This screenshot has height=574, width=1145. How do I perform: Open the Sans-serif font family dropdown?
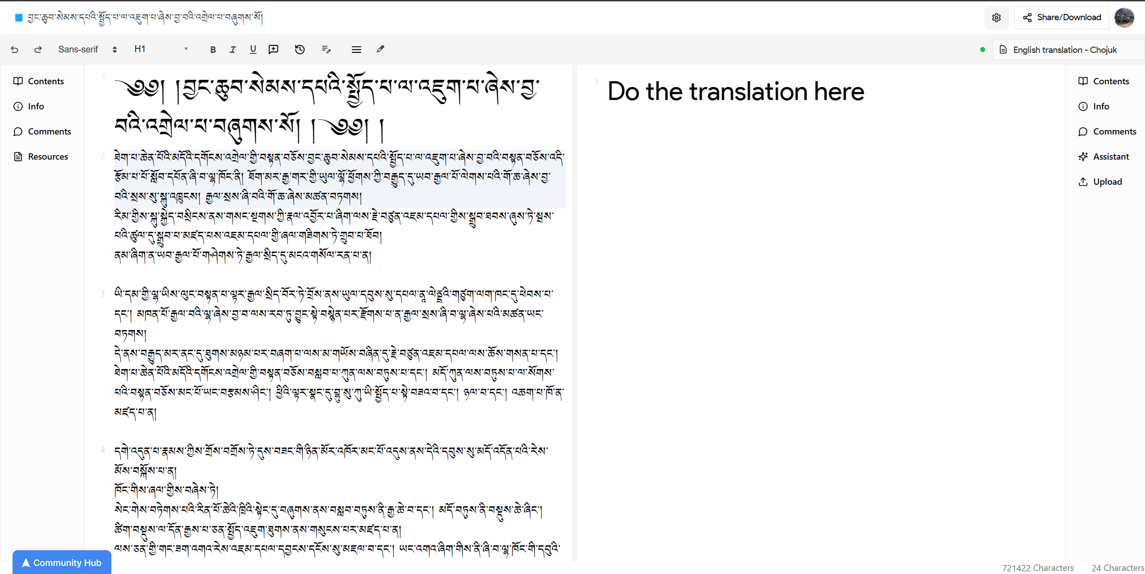[x=86, y=49]
